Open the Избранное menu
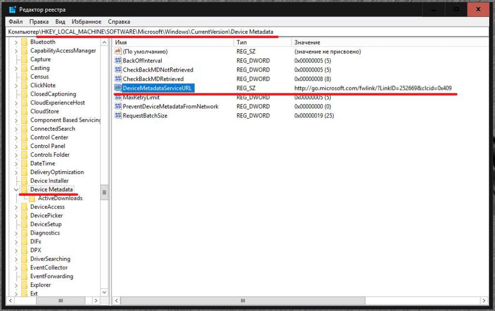The width and height of the screenshot is (495, 311). (x=86, y=22)
